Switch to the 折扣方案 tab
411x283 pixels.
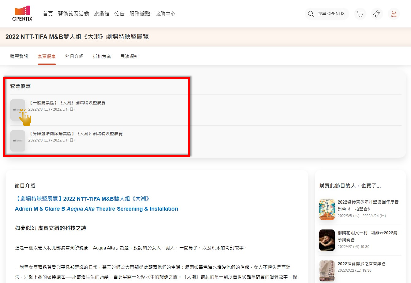[102, 56]
